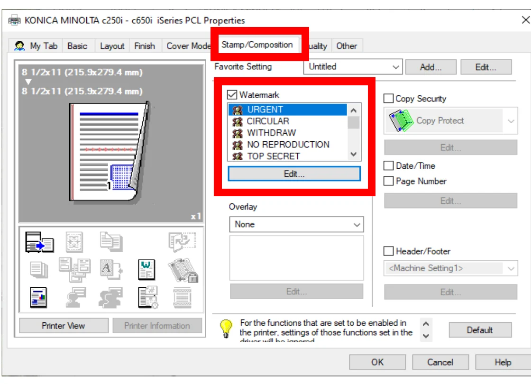The width and height of the screenshot is (531, 384).
Task: Click the watermark W page icon
Action: point(146,270)
